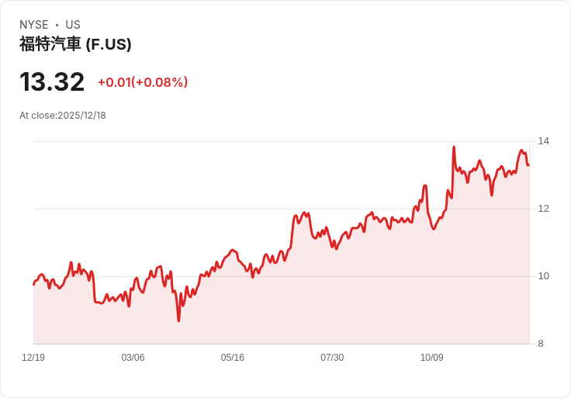Select the 12/19 date on the time axis

[33, 358]
